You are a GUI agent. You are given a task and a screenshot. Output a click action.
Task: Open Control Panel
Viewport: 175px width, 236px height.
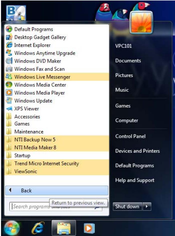click(130, 136)
